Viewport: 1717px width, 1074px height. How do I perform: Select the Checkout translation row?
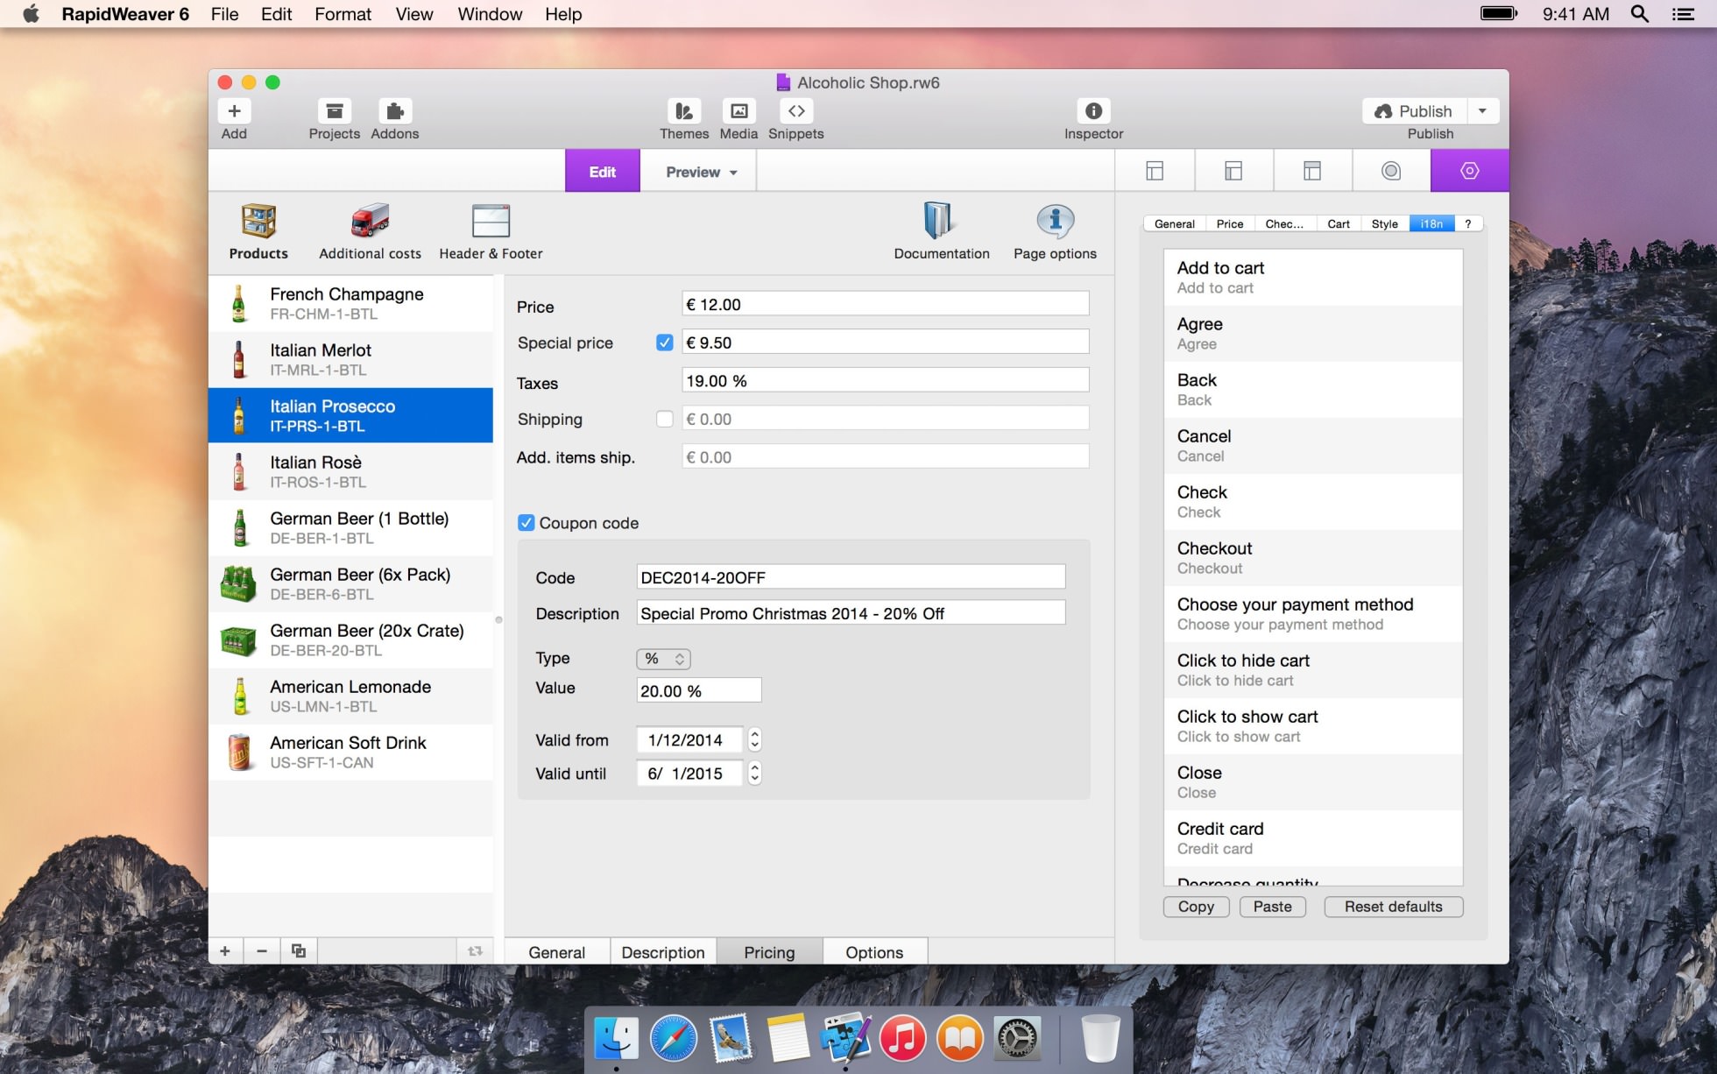pos(1312,557)
